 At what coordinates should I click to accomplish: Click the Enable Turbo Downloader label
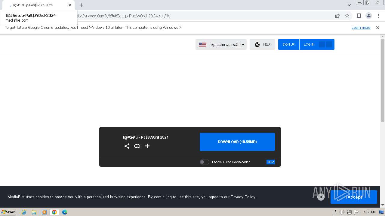[231, 162]
